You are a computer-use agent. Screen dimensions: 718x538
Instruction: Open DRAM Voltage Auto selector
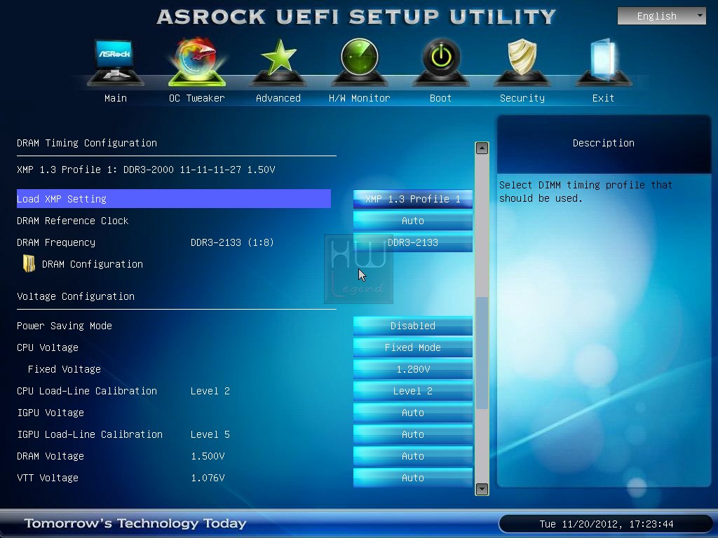pyautogui.click(x=412, y=456)
